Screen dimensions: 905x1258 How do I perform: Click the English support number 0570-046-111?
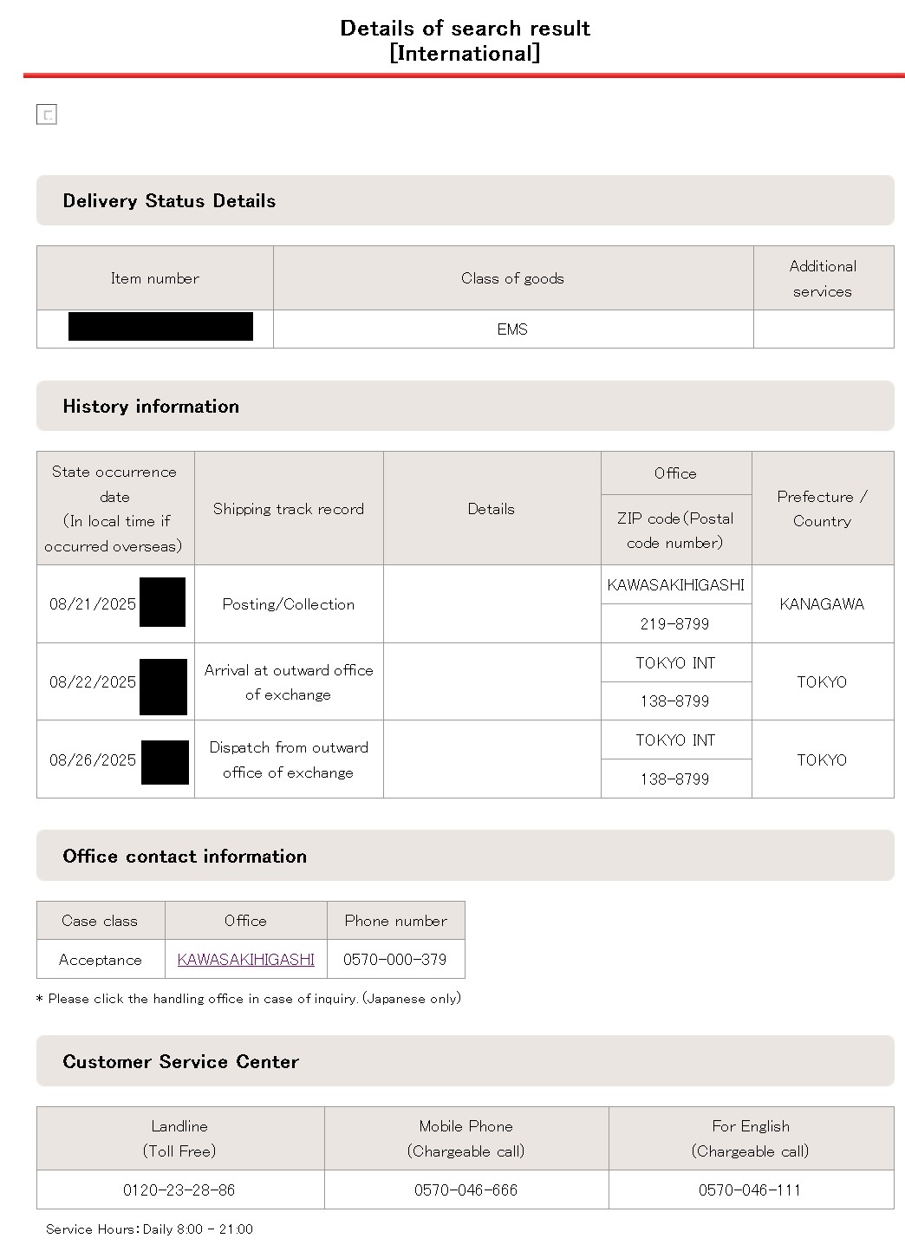[x=750, y=1190]
